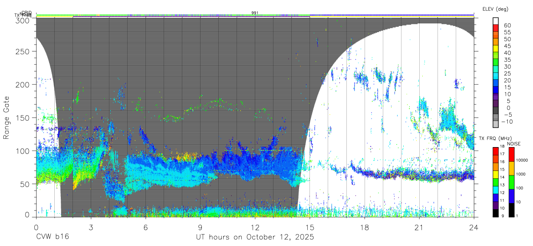
Task: Click the y-axis range gate label '100'
Action: pyautogui.click(x=23, y=151)
